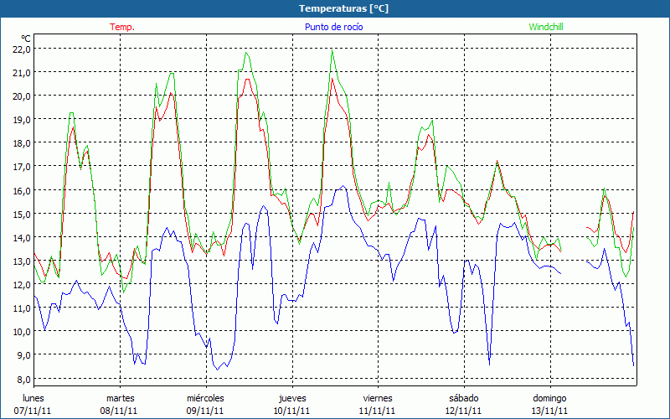Select the miércoles day label
Image resolution: width=670 pixels, height=419 pixels.
pos(205,398)
